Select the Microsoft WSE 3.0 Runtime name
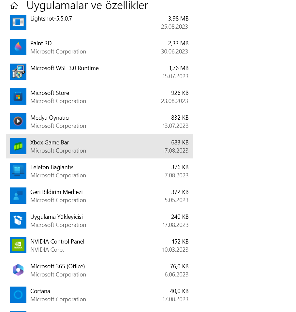Image resolution: width=296 pixels, height=312 pixels. coord(65,68)
